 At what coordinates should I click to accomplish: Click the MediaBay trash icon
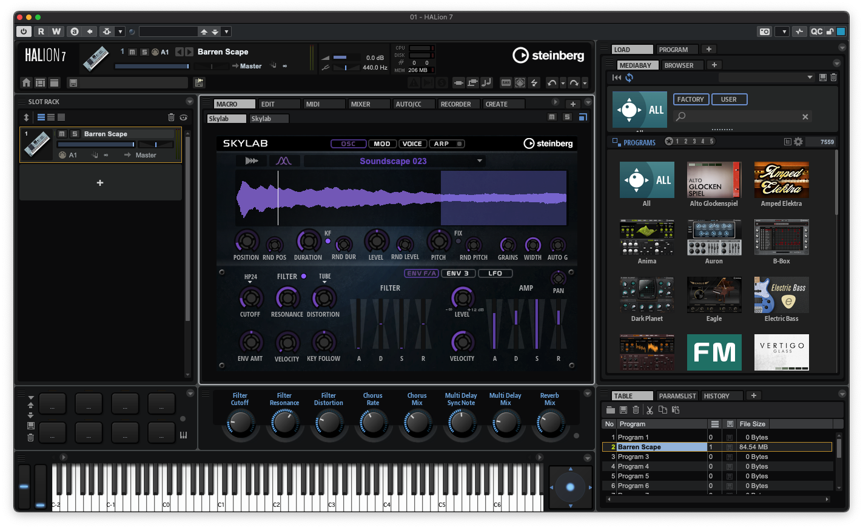click(833, 78)
